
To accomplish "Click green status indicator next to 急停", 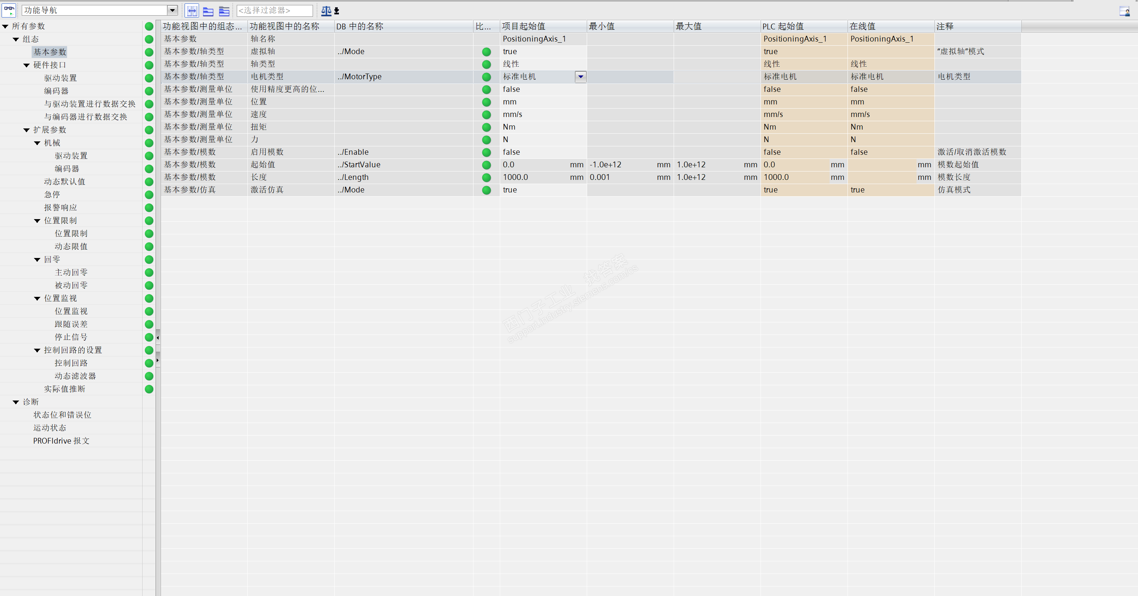I will tap(149, 195).
